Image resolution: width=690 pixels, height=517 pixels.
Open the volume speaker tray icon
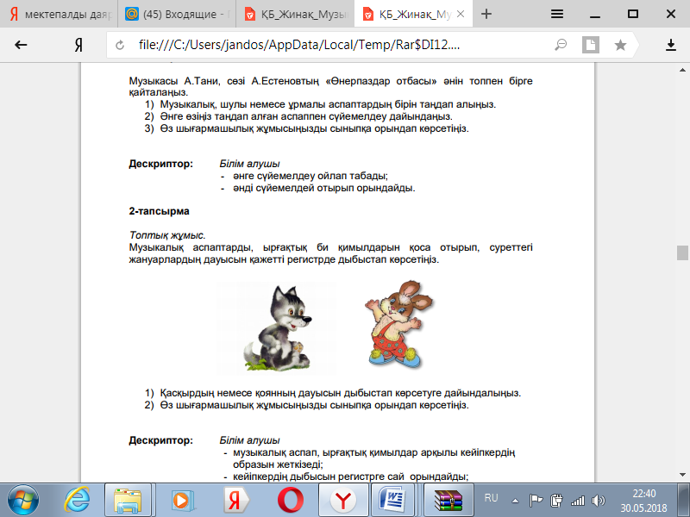[x=599, y=501]
